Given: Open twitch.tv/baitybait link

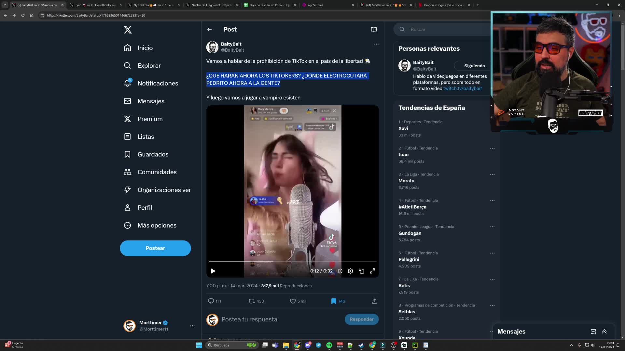Looking at the screenshot, I should pyautogui.click(x=463, y=88).
